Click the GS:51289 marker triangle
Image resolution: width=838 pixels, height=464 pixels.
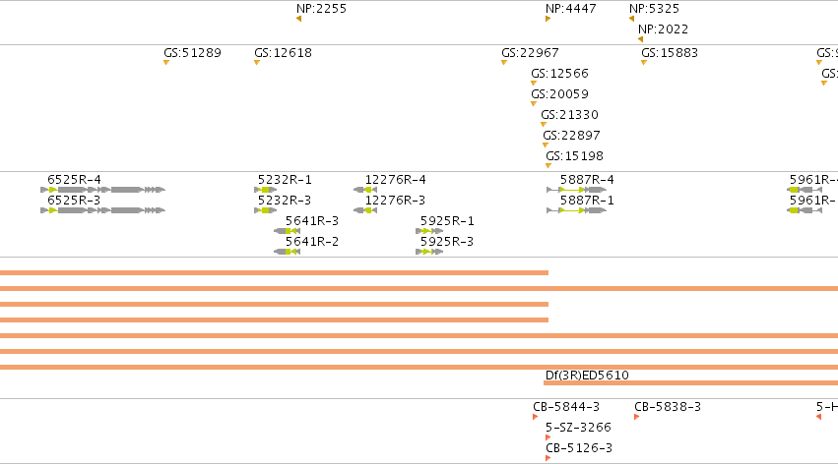pos(166,62)
